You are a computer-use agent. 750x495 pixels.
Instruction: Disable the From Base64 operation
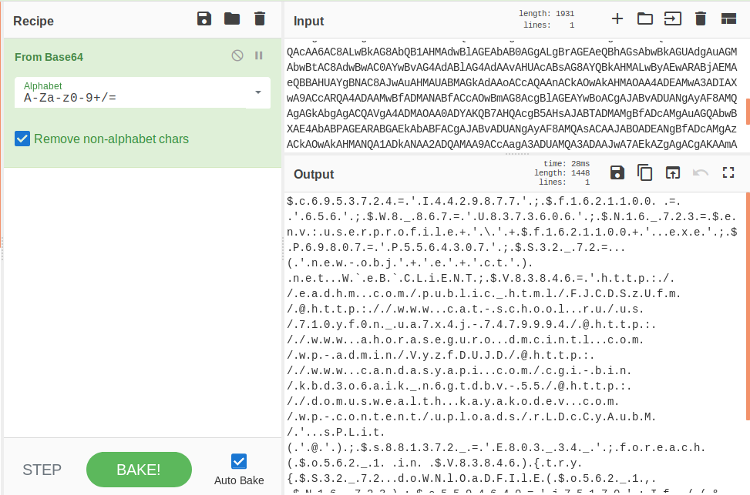[237, 55]
